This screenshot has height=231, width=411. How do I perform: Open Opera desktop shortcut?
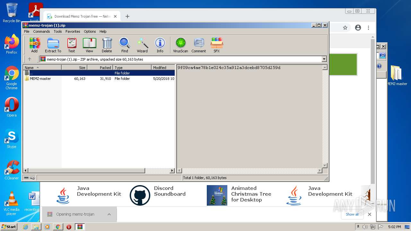click(x=12, y=107)
